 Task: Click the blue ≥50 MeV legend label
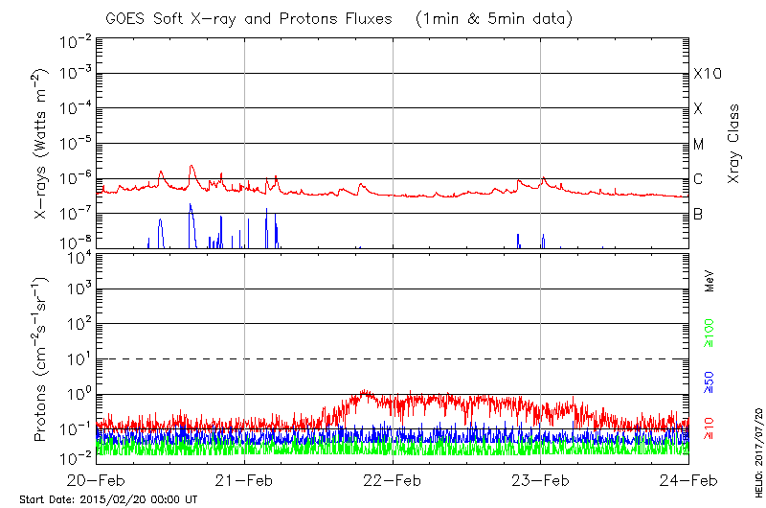point(710,381)
